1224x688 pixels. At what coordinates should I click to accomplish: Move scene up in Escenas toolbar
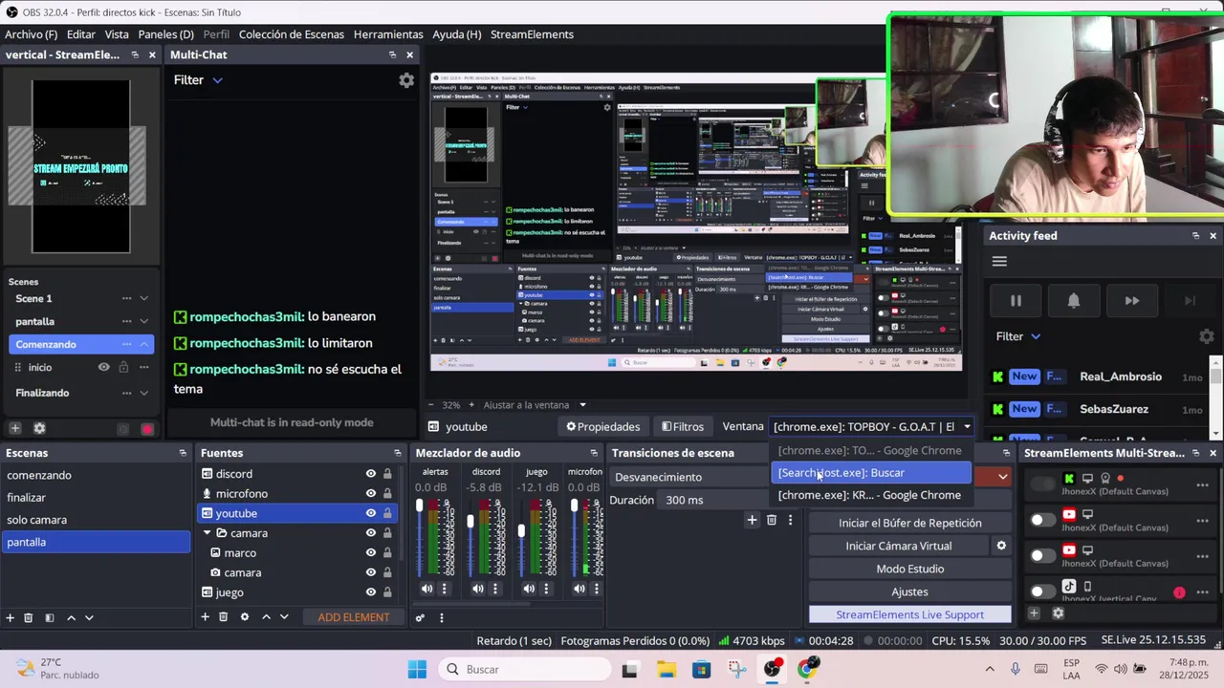(x=71, y=617)
